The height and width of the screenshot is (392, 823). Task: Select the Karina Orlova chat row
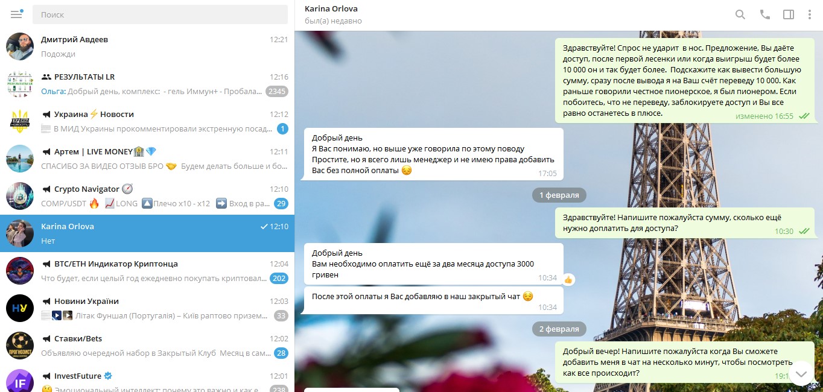coord(147,233)
